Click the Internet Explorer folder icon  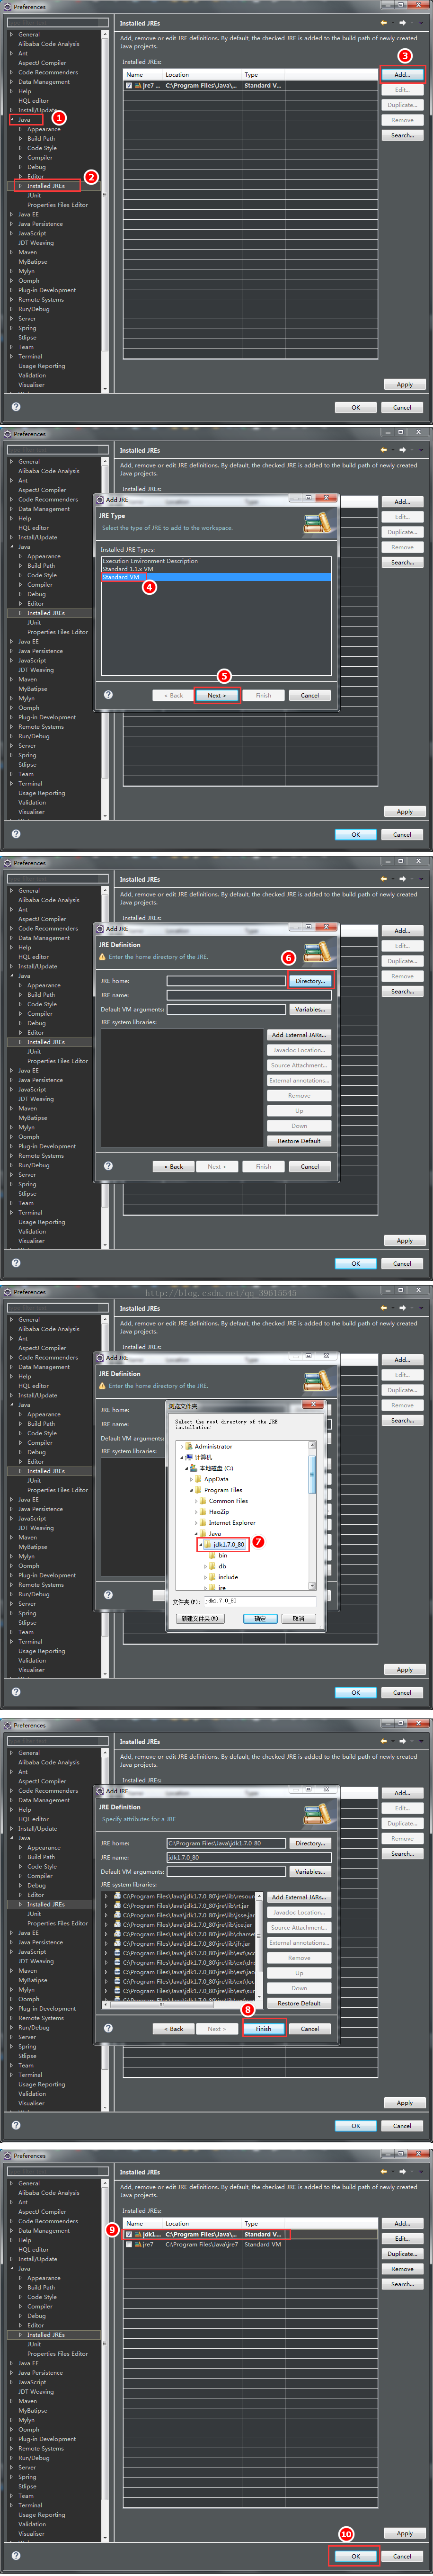[x=203, y=1523]
